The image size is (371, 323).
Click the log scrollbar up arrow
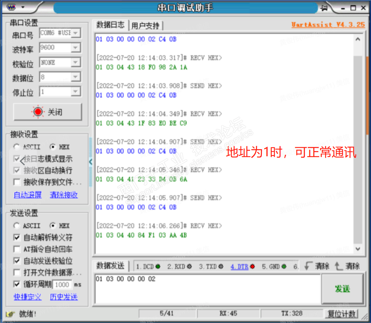click(x=358, y=39)
